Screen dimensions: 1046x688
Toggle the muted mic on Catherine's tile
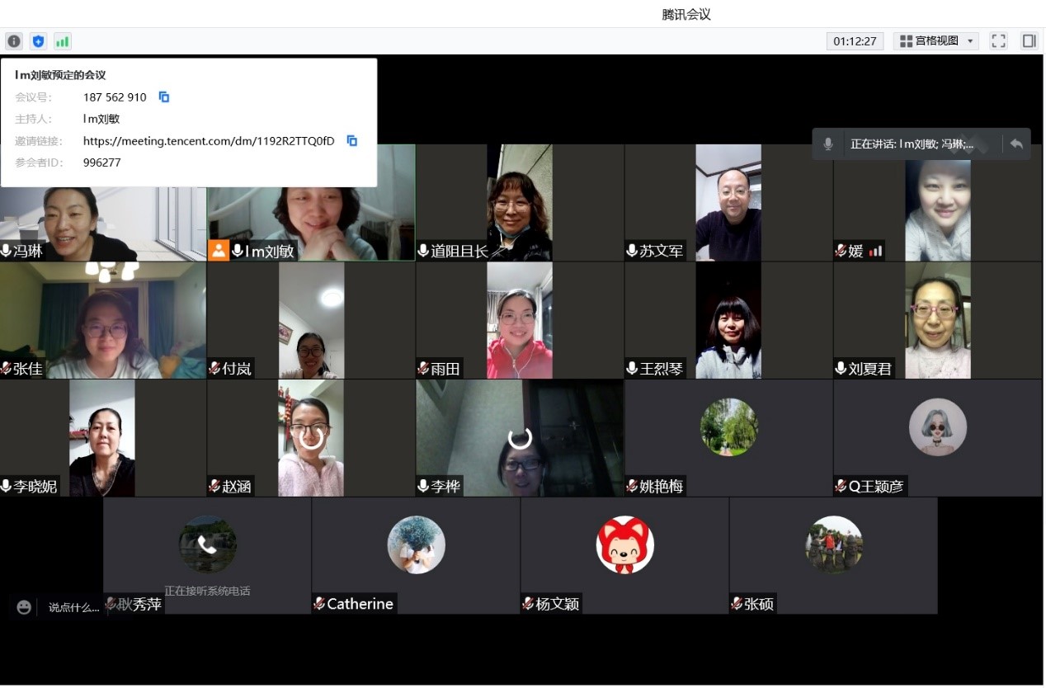[319, 604]
